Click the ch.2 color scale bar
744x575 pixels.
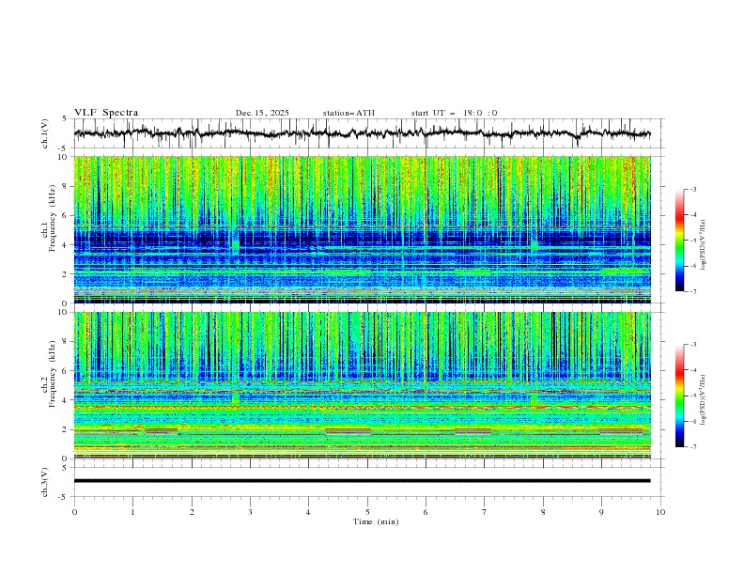679,396
